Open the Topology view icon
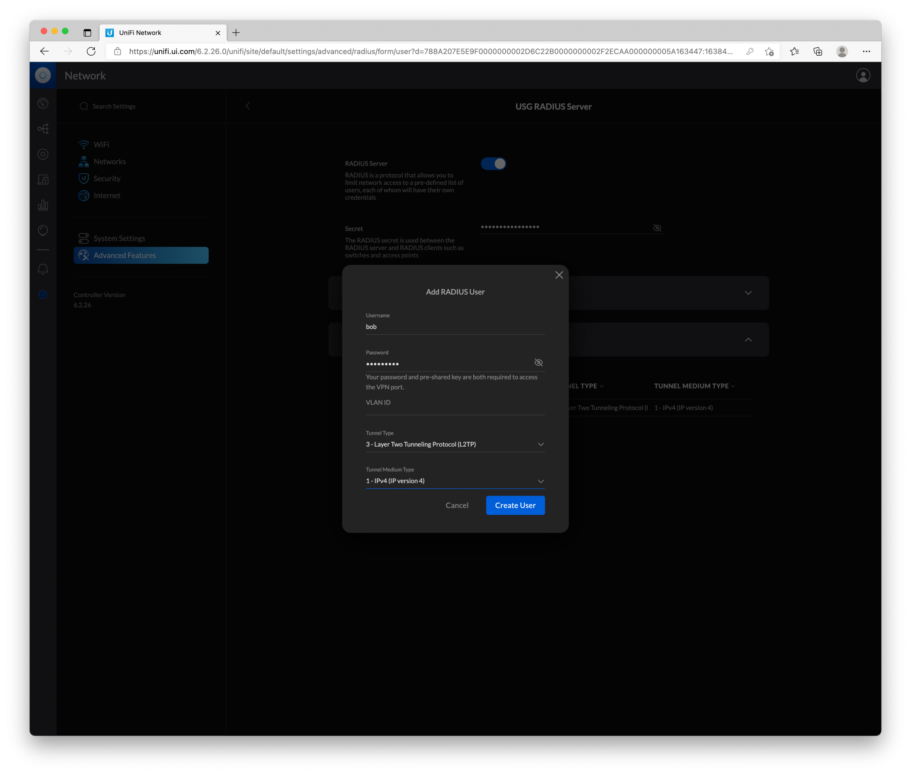Image resolution: width=911 pixels, height=775 pixels. pos(43,129)
